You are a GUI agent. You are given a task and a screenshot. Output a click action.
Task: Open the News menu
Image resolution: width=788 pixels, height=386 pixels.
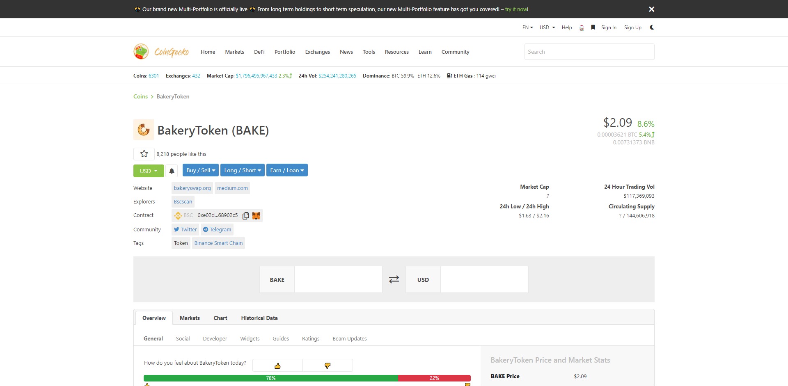coord(346,52)
